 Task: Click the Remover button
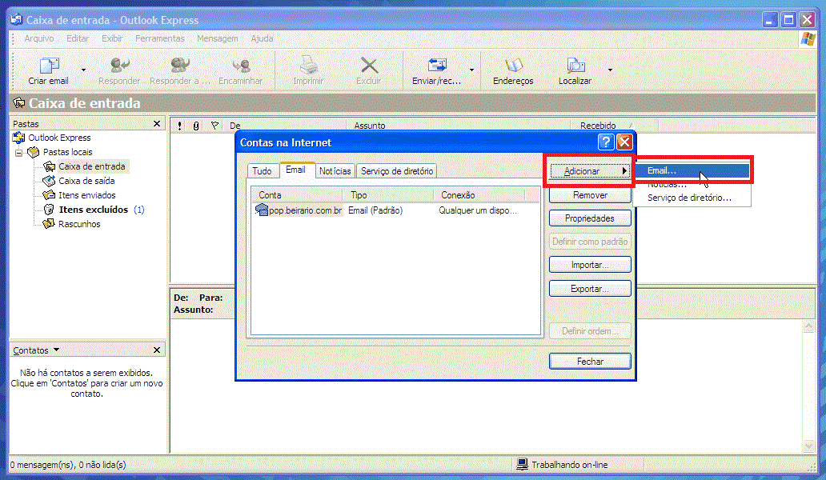590,195
